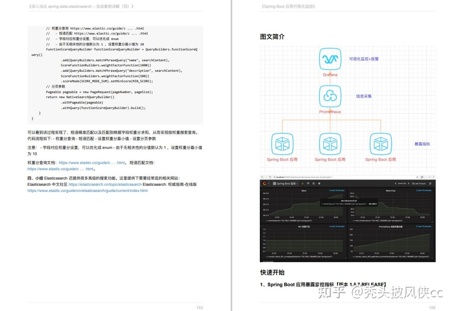Open the Last 6 hours time range picker
Viewport: 454px width, 311px height.
(418, 183)
